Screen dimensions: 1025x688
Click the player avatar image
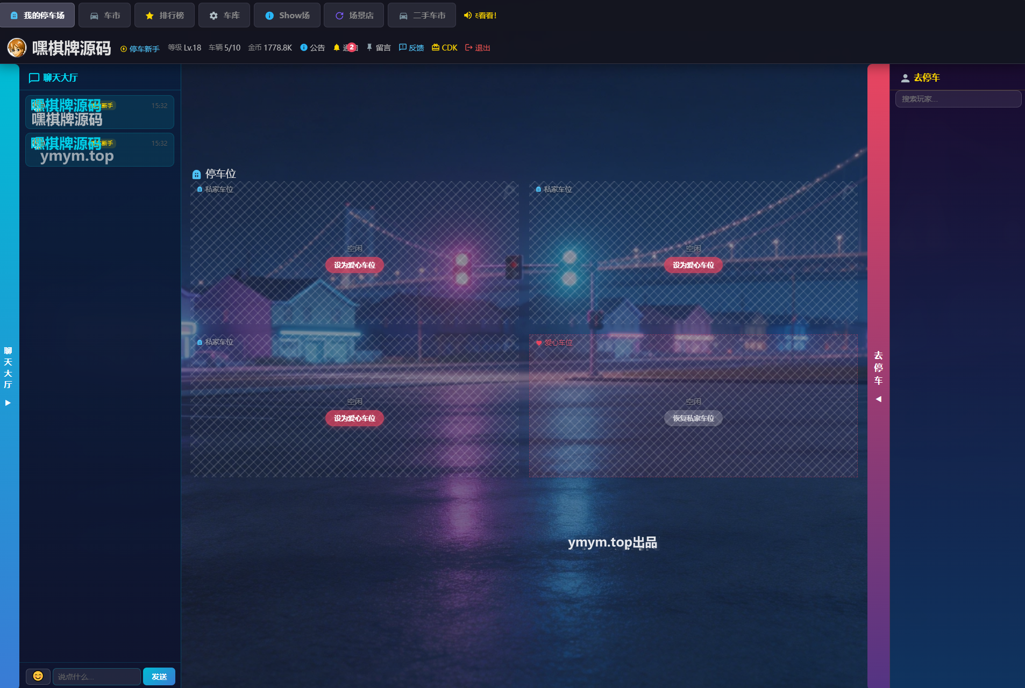point(17,48)
